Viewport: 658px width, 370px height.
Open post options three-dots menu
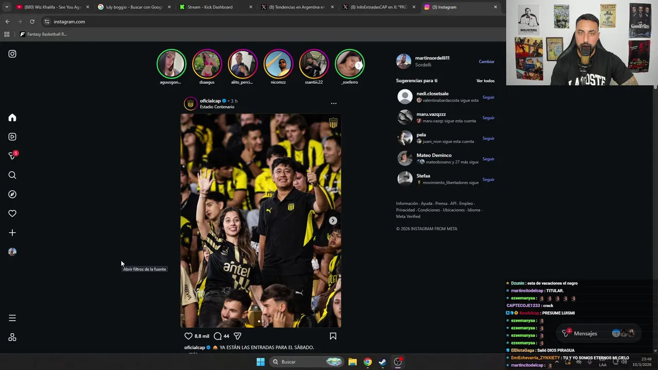click(x=334, y=103)
